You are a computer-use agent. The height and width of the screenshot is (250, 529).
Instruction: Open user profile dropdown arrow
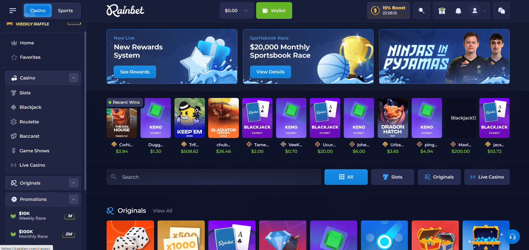click(484, 11)
